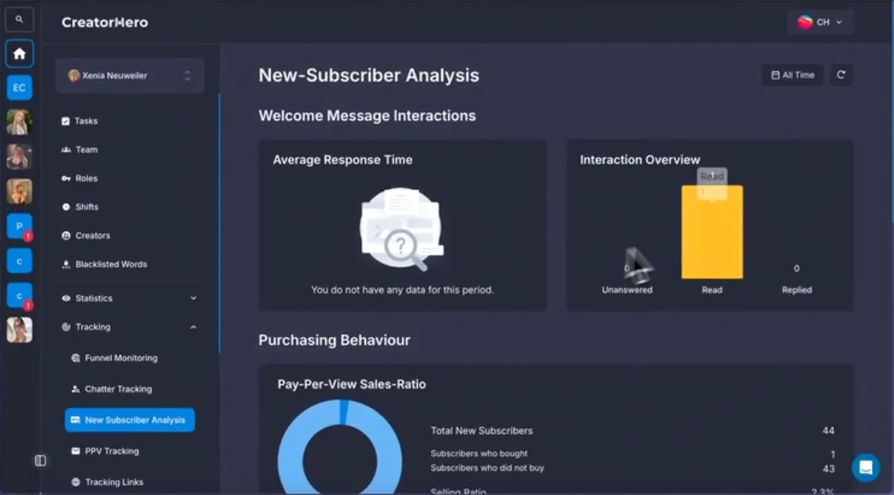Click the Roles key icon
Screen dimensions: 894x495
pyautogui.click(x=66, y=179)
